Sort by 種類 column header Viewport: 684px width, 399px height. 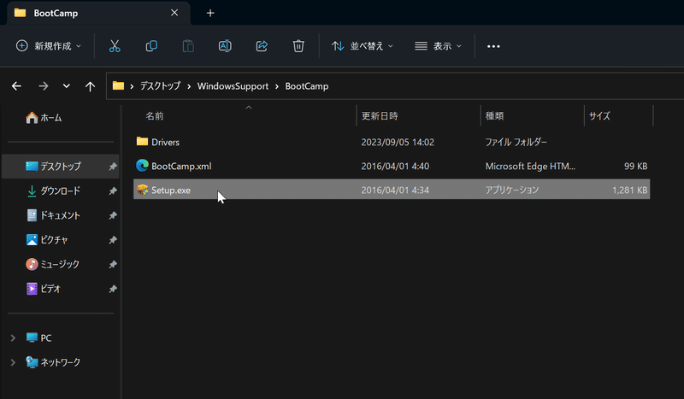pyautogui.click(x=495, y=116)
